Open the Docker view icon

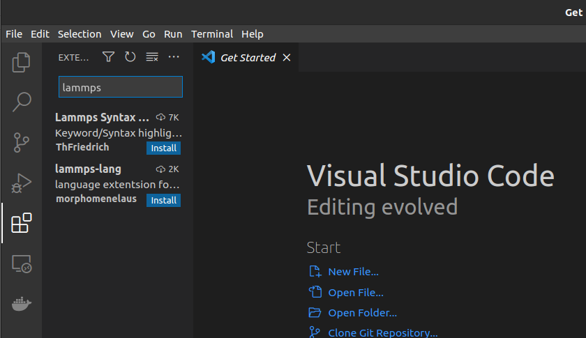[x=22, y=304]
